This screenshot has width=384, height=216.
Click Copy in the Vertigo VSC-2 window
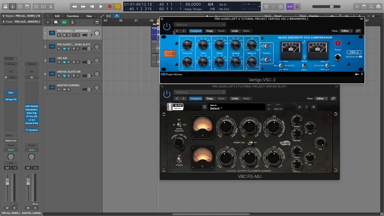(210, 31)
